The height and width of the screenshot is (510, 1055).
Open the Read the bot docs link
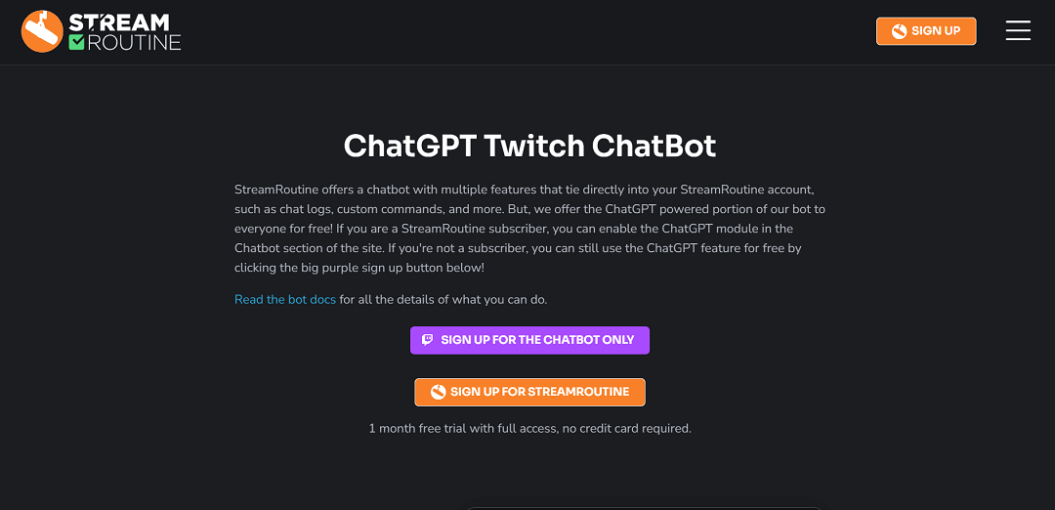(x=285, y=300)
